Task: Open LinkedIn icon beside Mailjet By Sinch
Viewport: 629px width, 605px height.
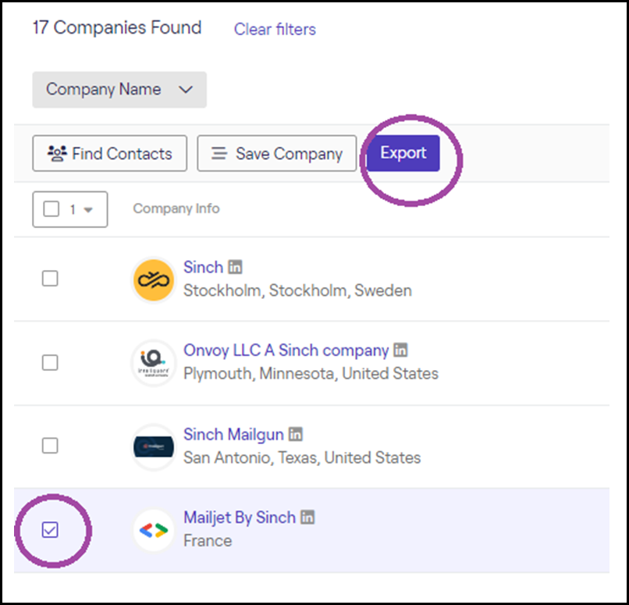Action: pyautogui.click(x=307, y=517)
